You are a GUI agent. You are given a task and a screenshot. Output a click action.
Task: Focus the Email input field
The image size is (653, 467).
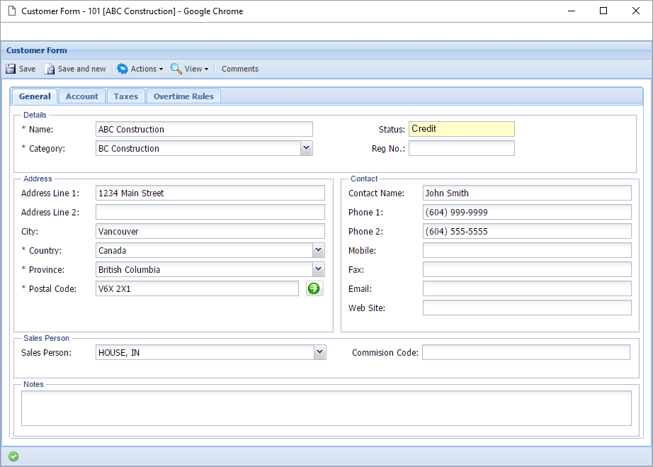coord(526,288)
